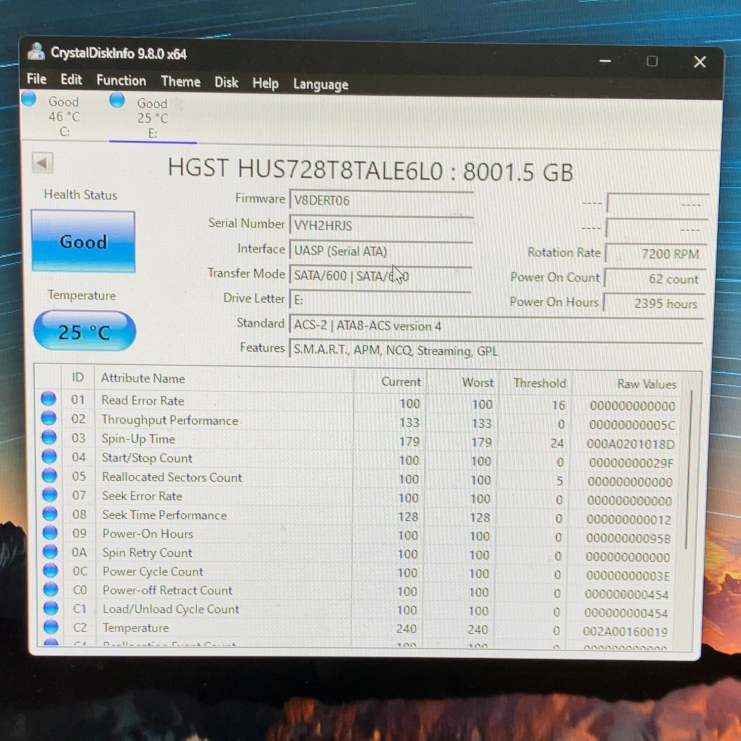
Task: Click the Reallocated Sectors Count status orb
Action: coord(49,475)
